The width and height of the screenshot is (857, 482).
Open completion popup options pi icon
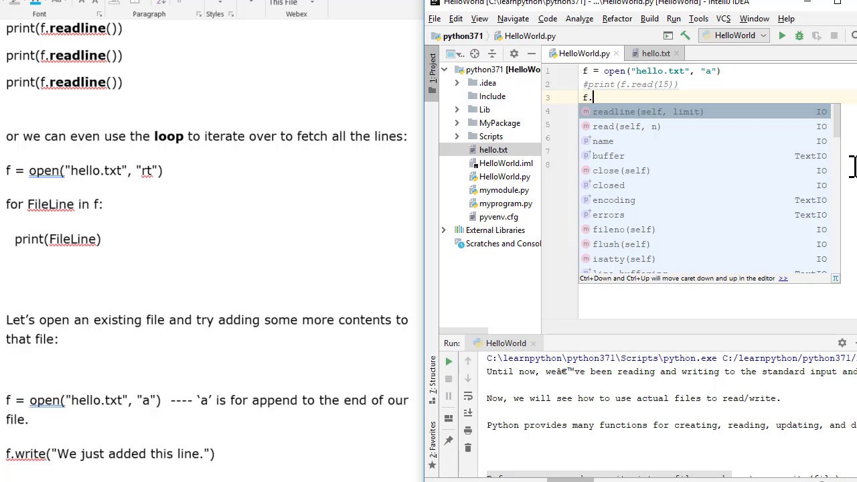[x=836, y=278]
